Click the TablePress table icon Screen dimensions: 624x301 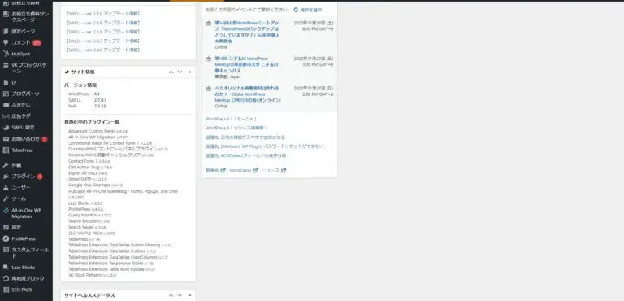coord(6,150)
